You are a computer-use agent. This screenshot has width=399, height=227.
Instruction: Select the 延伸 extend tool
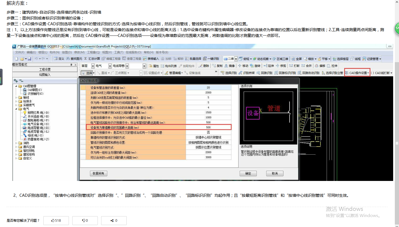pyautogui.click(x=269, y=66)
